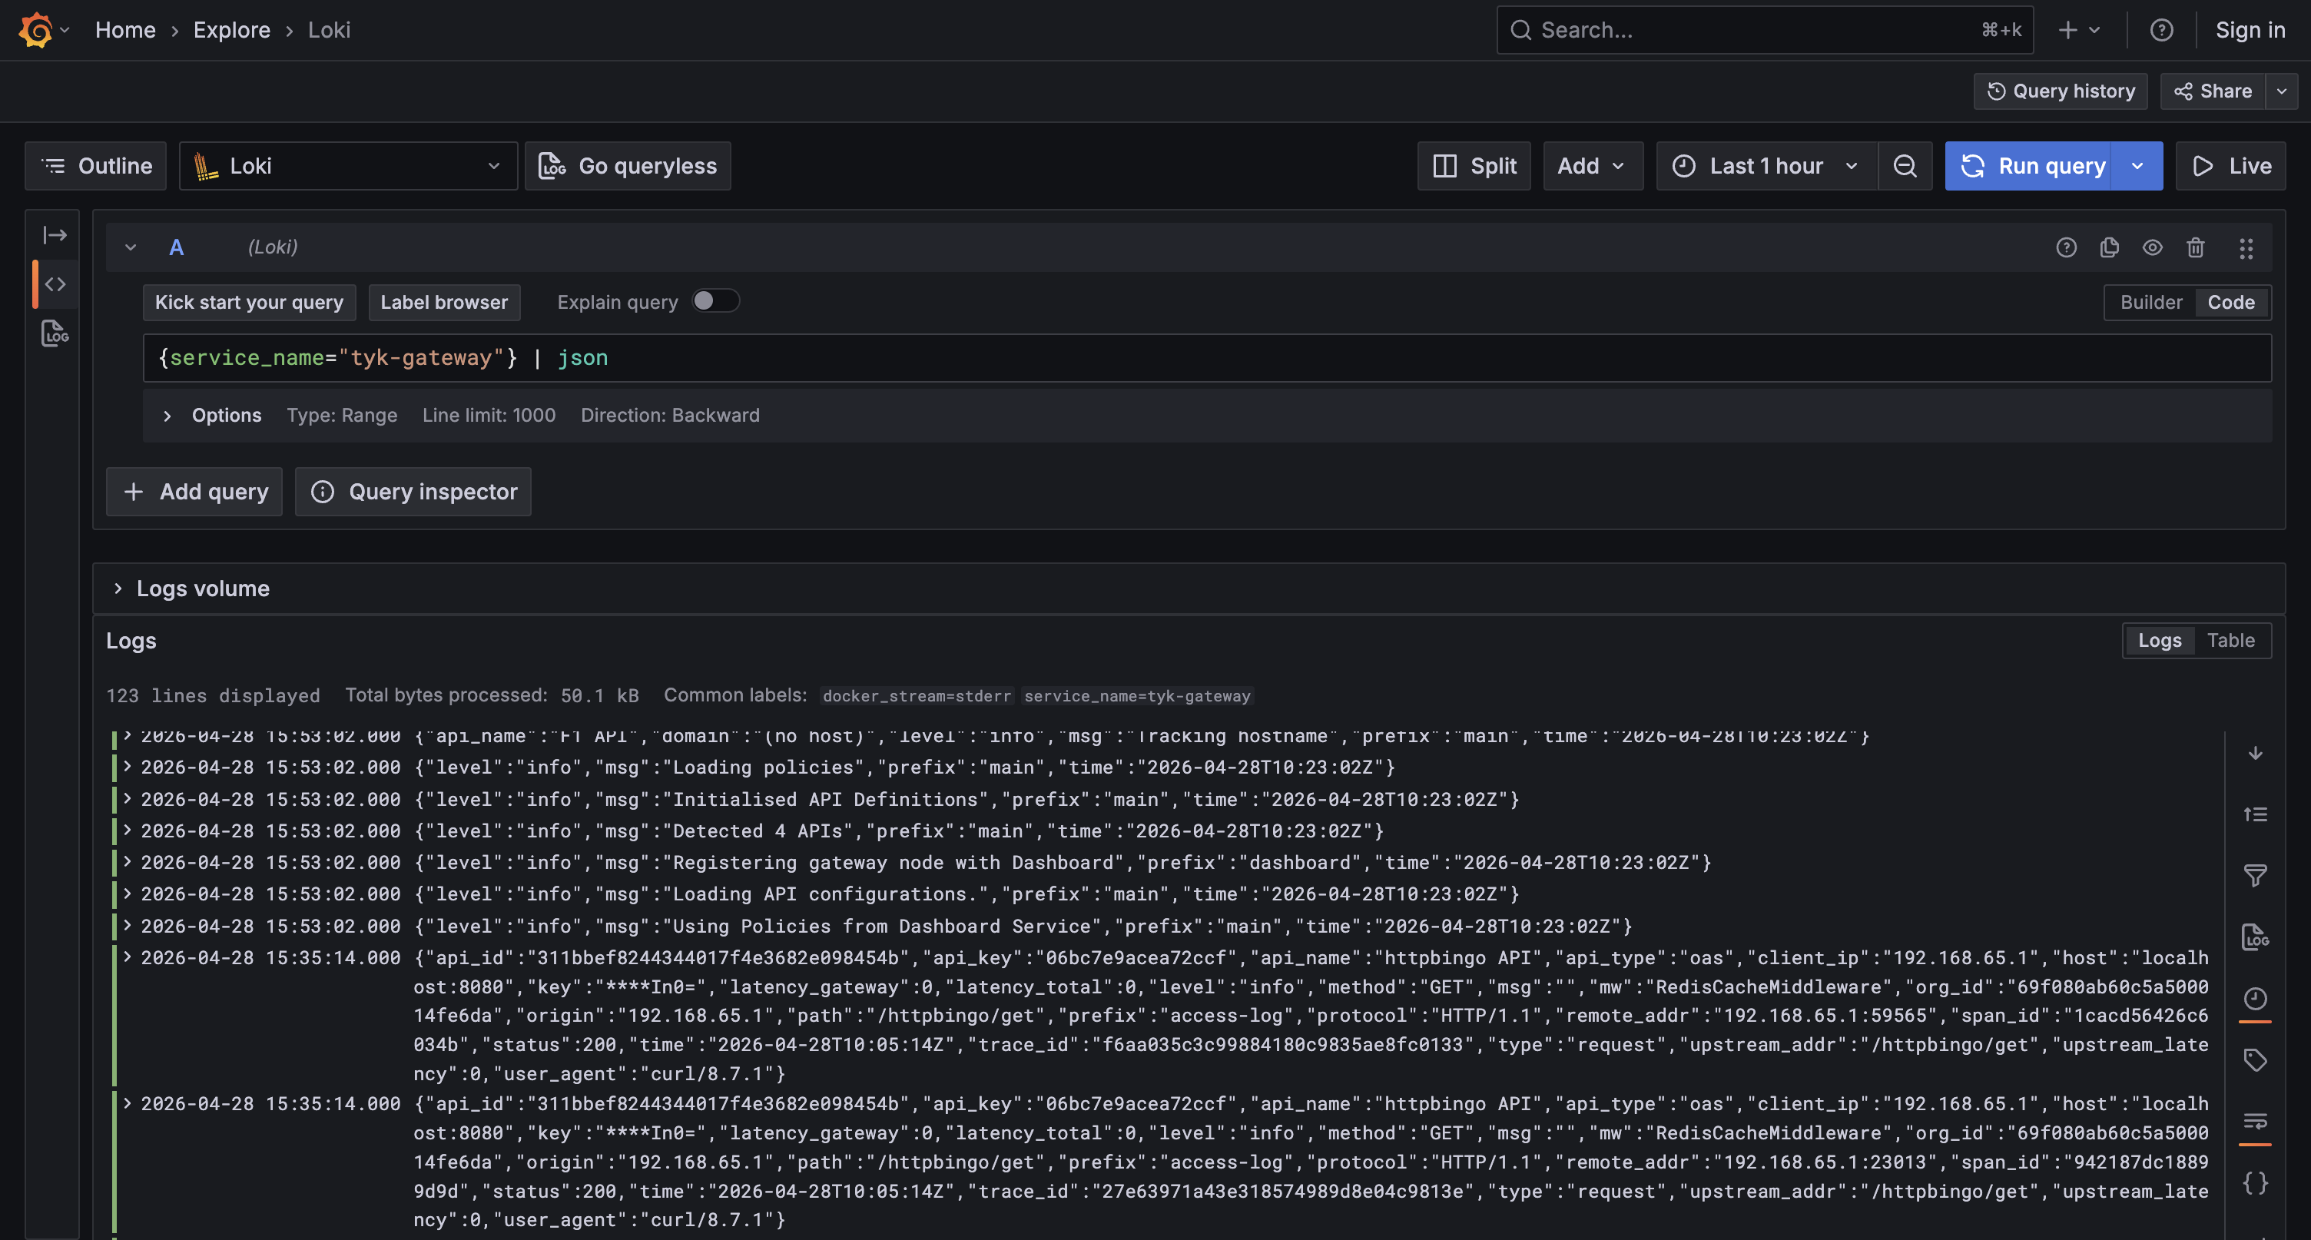The image size is (2311, 1240).
Task: Expand the query Options section
Action: (167, 416)
